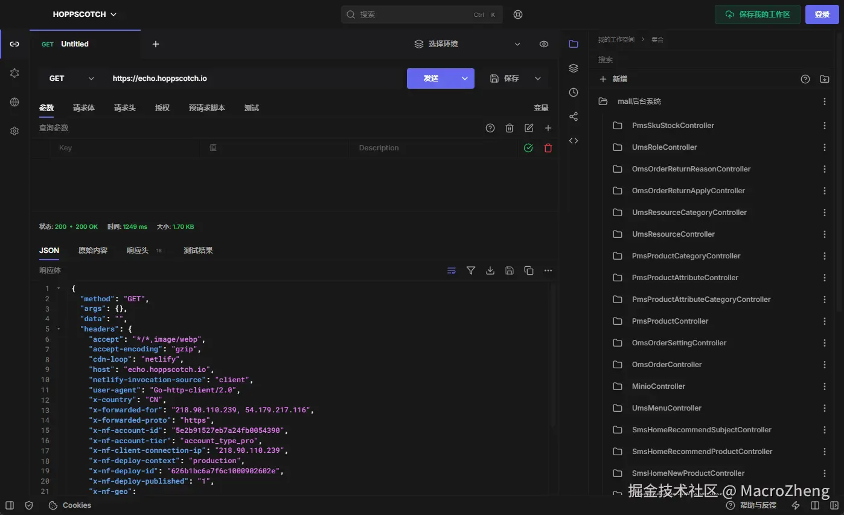Open Share request icon
Screen dimensions: 844x515
(574, 117)
